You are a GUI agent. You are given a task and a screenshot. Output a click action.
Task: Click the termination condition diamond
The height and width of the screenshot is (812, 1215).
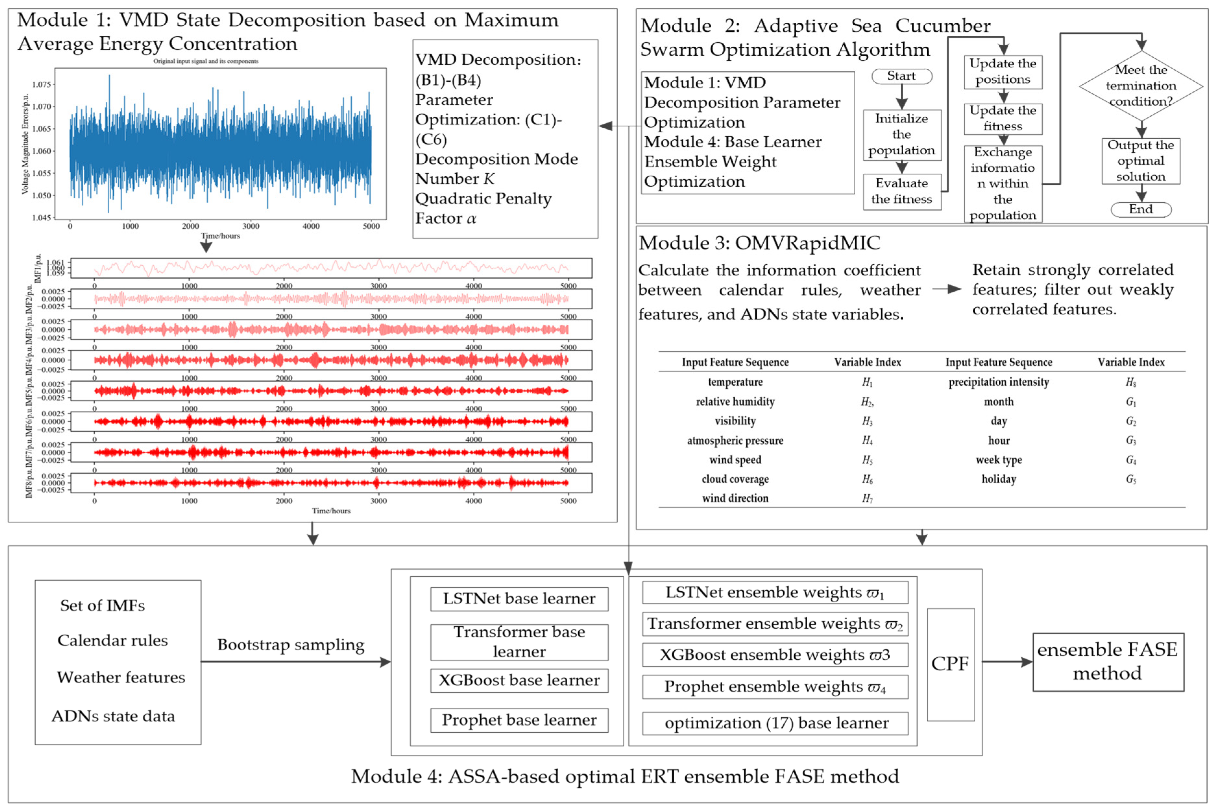pos(1140,86)
